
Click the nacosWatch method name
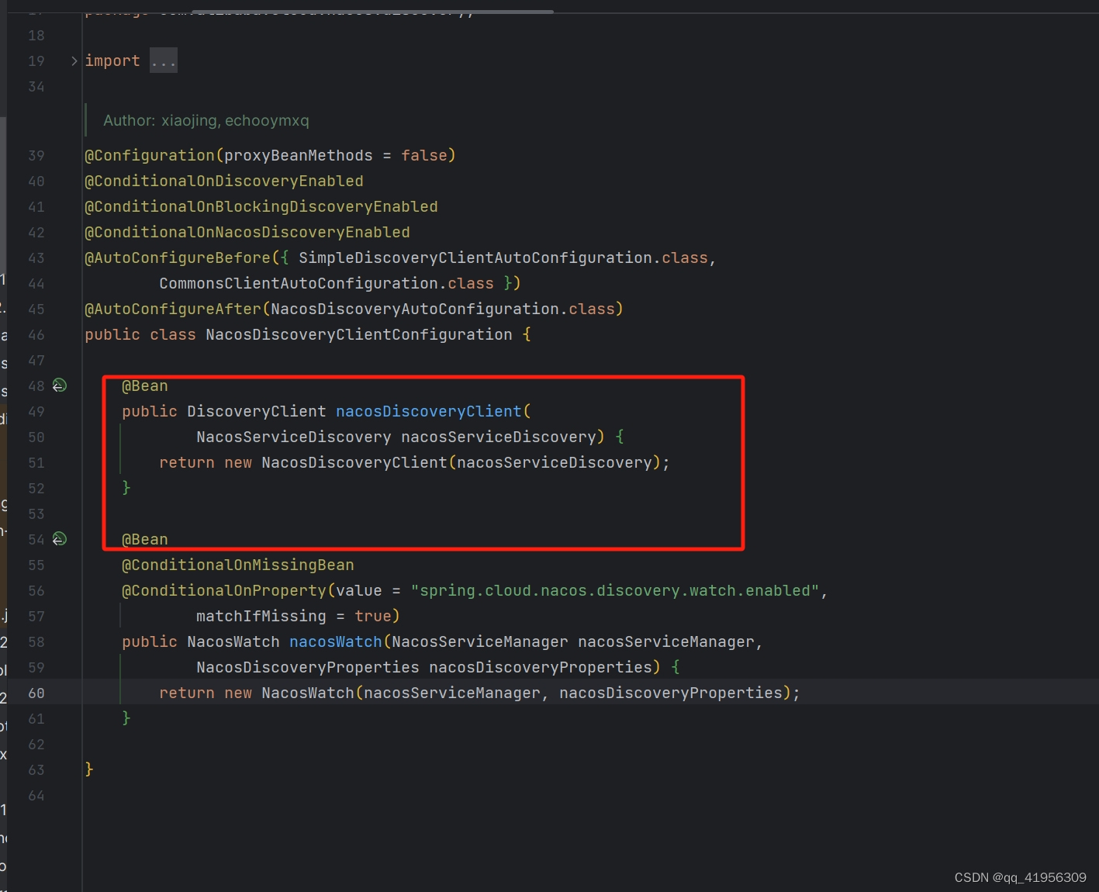coord(336,642)
